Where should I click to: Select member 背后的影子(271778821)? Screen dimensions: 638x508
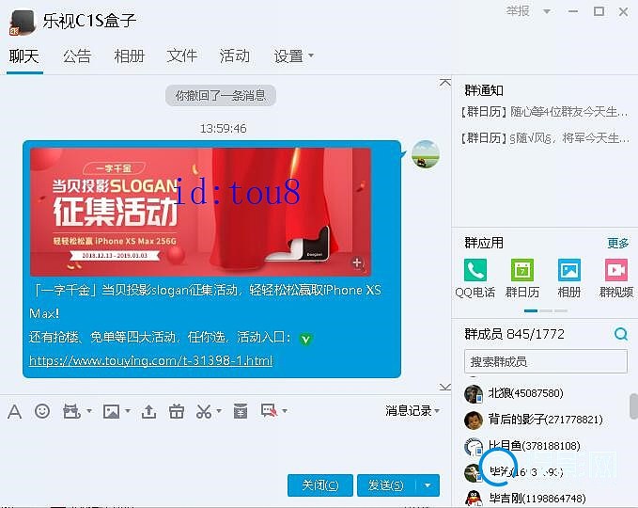(545, 420)
